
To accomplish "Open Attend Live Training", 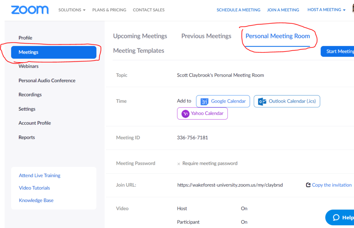I will point(39,175).
